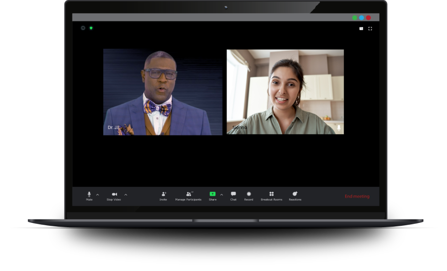
Task: Open Manage Participants panel
Action: [188, 196]
